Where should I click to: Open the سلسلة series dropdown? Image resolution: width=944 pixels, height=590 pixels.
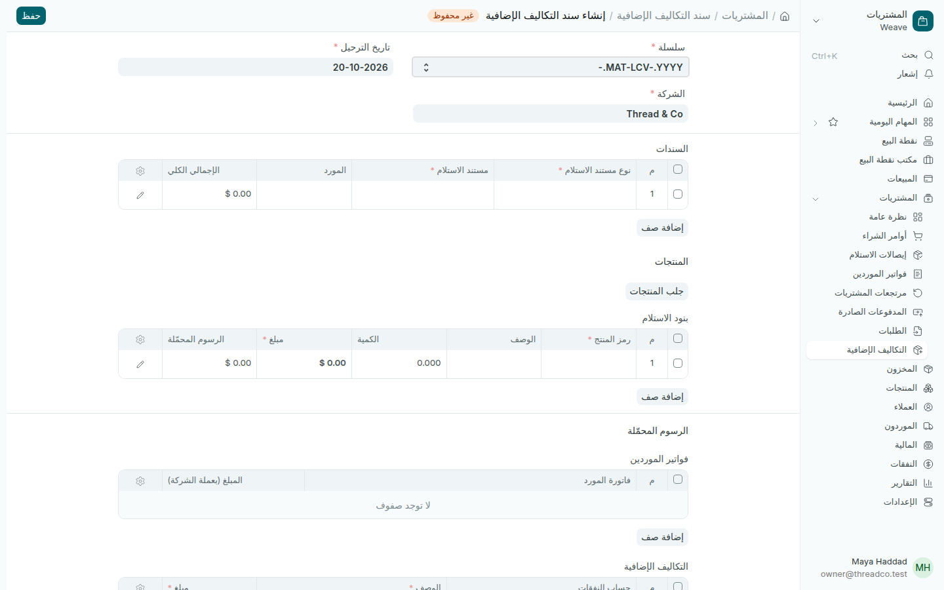point(551,67)
